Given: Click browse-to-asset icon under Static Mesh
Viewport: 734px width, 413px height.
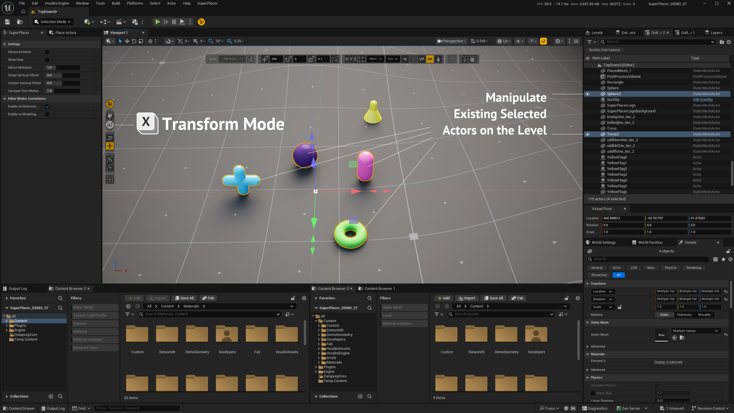Looking at the screenshot, I should click(682, 338).
